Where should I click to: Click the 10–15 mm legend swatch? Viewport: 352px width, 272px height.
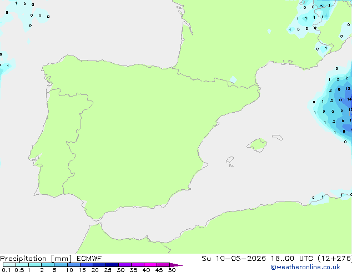click(74, 265)
